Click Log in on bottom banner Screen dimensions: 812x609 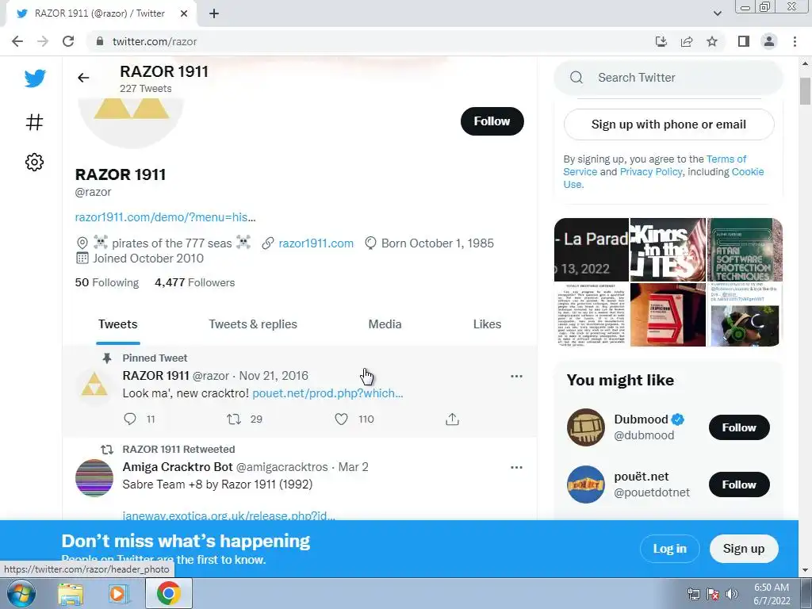669,549
